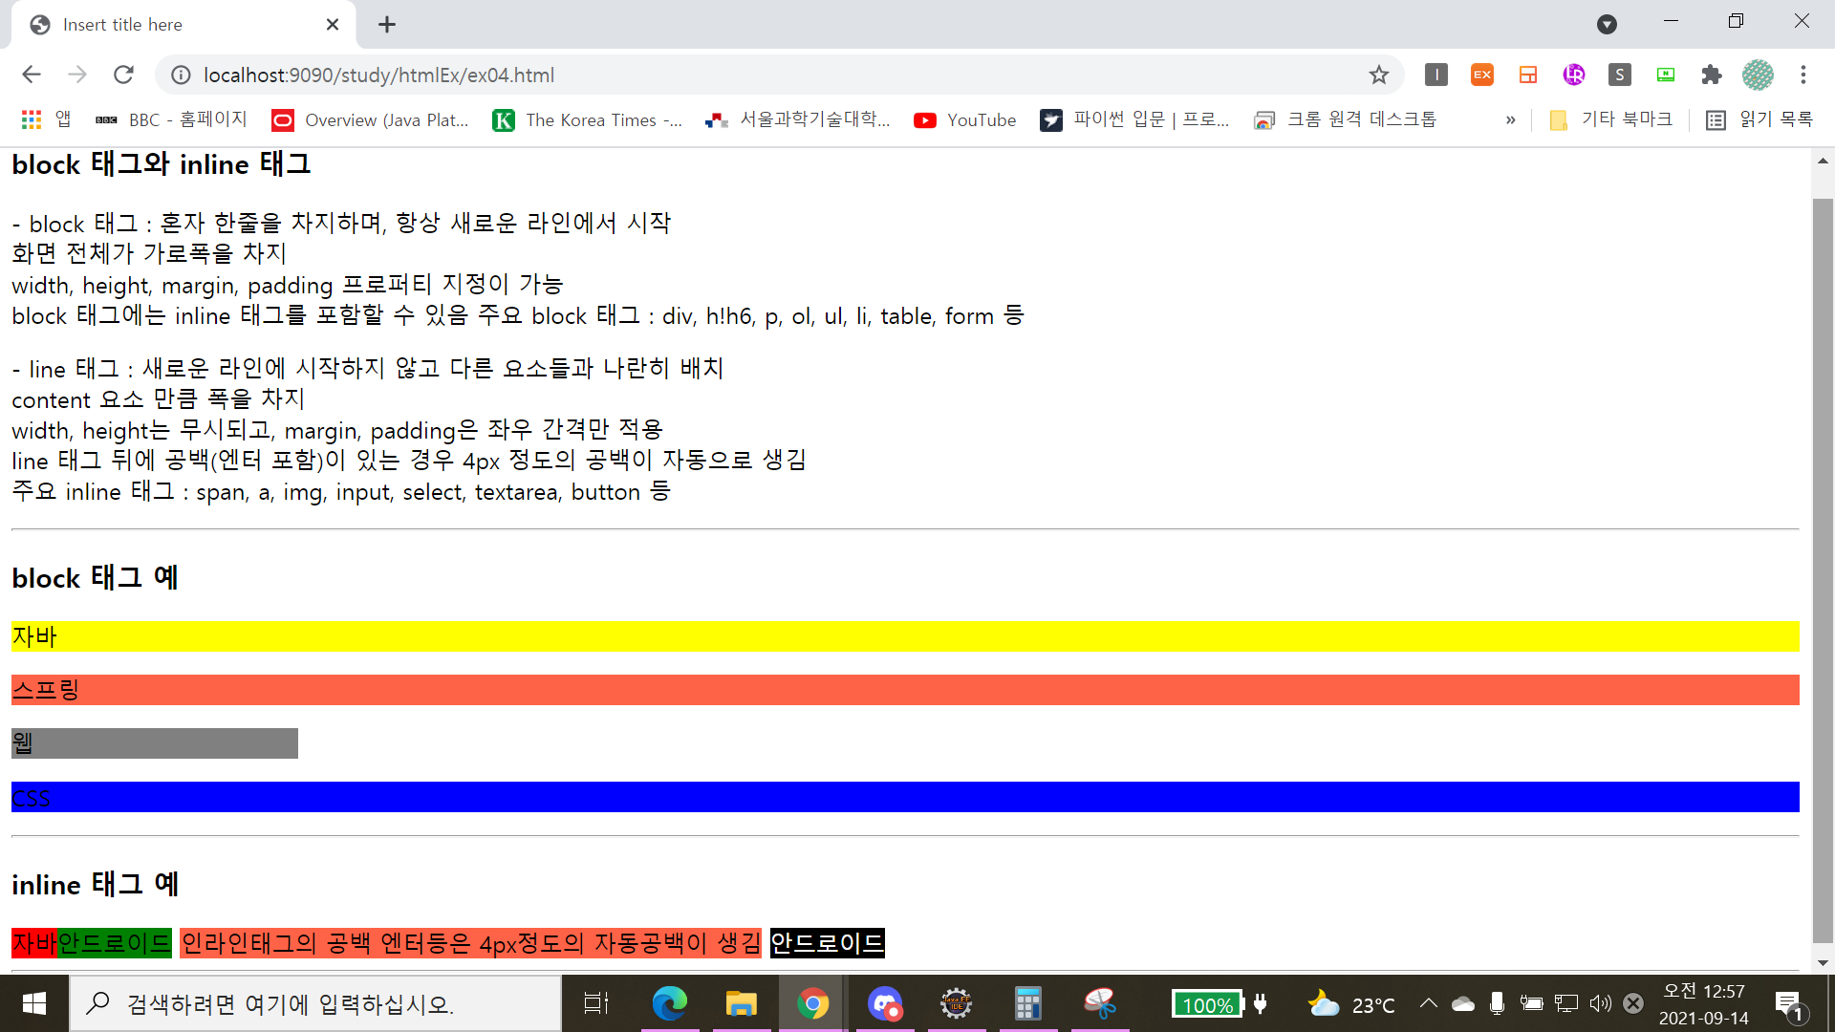The image size is (1835, 1032).
Task: Open the Extensions puzzle icon
Action: (1711, 75)
